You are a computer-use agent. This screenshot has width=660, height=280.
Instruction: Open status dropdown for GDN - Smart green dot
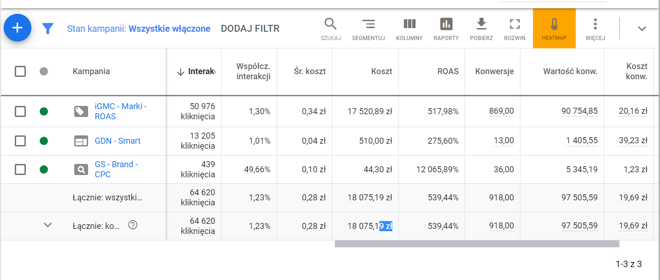(x=44, y=141)
